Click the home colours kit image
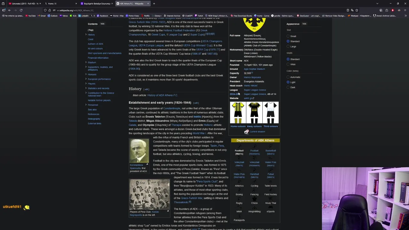The image size is (409, 230). point(238,112)
